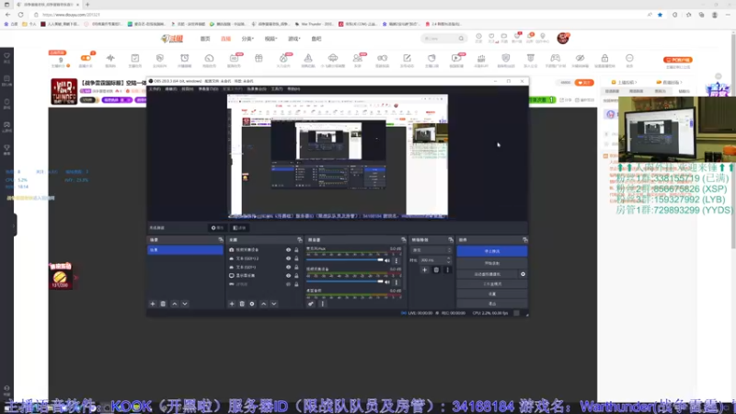
Task: Mute the video capture device audio speaker icon
Action: click(x=387, y=282)
